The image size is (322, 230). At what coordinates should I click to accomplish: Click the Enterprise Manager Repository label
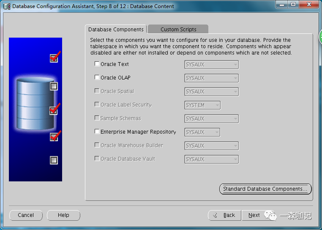[138, 132]
